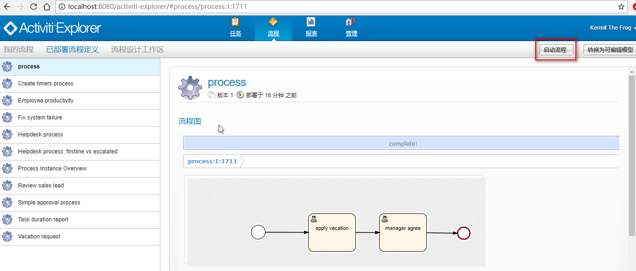Click the complete! progress bar
The image size is (636, 271).
tap(401, 144)
